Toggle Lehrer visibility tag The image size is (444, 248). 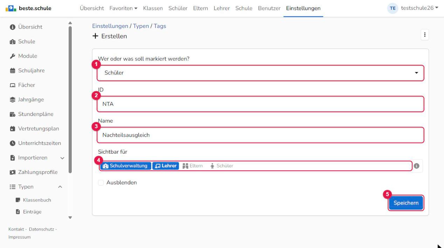coord(166,166)
